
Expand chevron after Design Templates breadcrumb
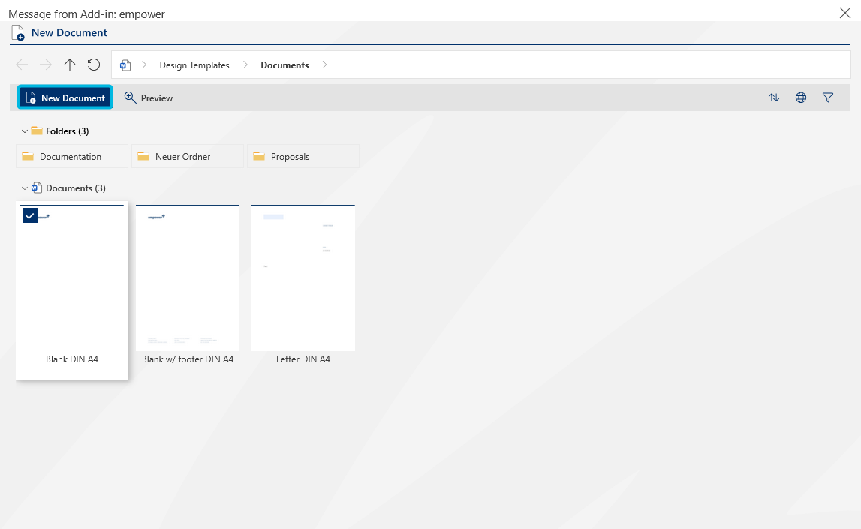pos(245,65)
